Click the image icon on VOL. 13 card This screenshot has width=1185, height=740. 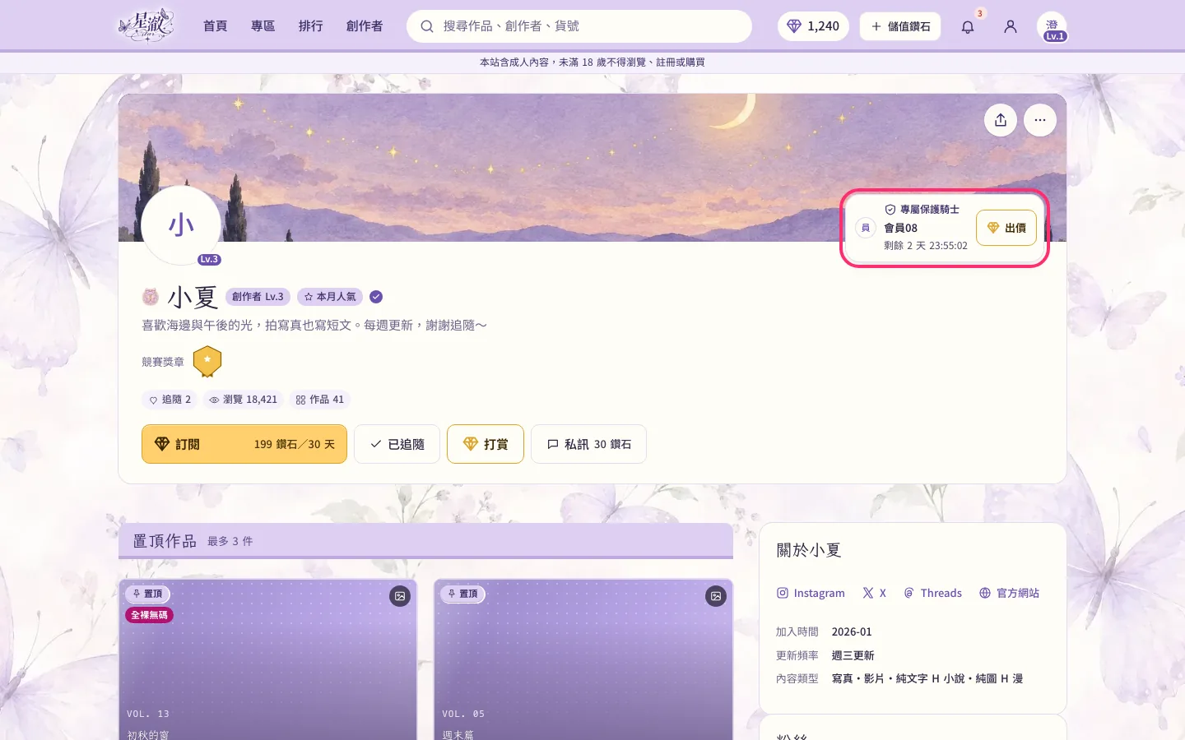[x=400, y=596]
